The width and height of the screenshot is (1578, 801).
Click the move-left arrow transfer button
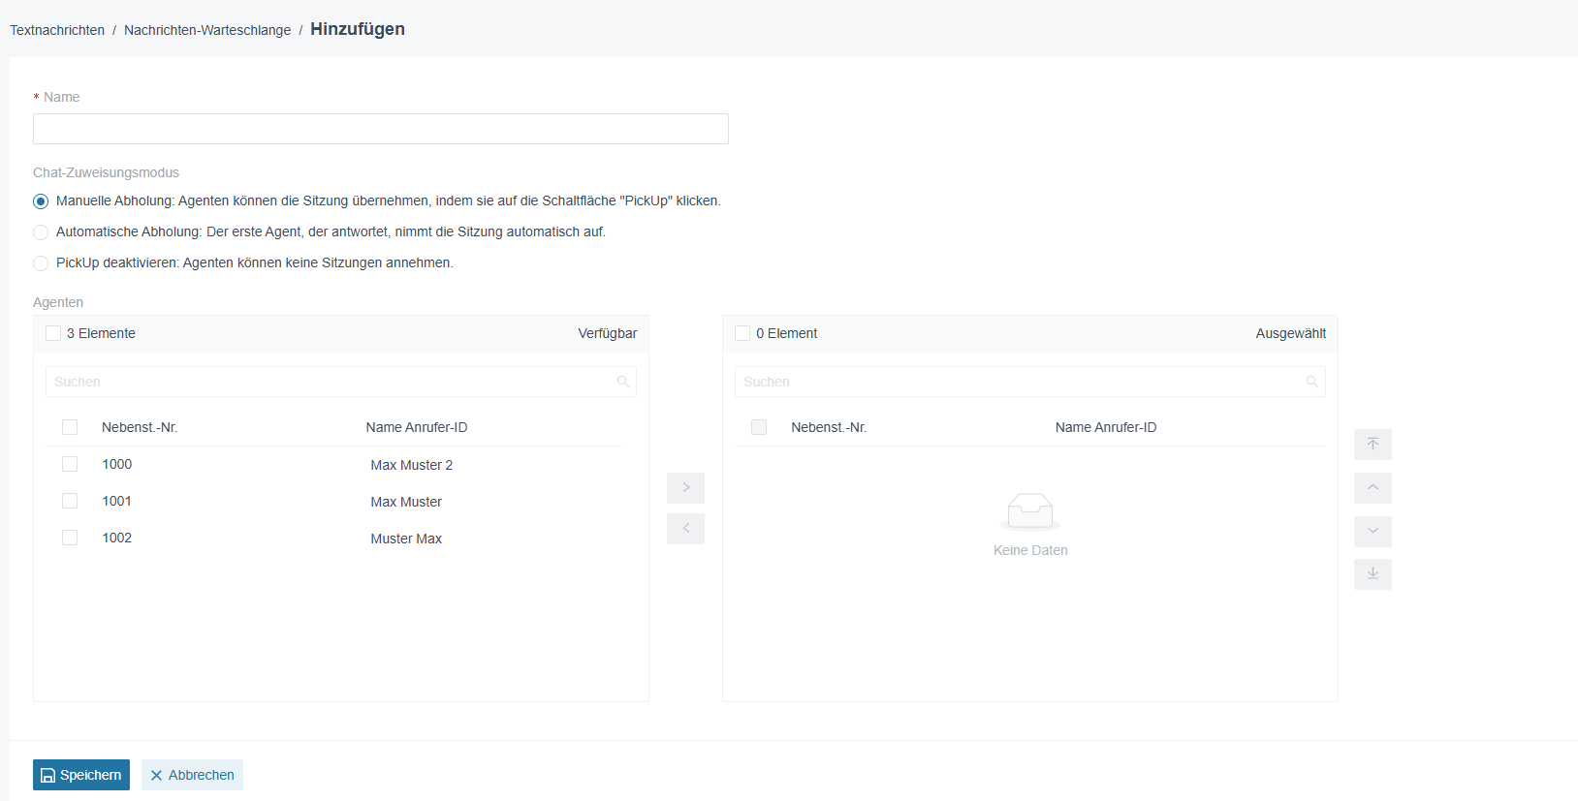click(685, 529)
